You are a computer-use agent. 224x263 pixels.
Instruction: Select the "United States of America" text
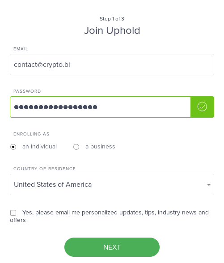click(53, 185)
